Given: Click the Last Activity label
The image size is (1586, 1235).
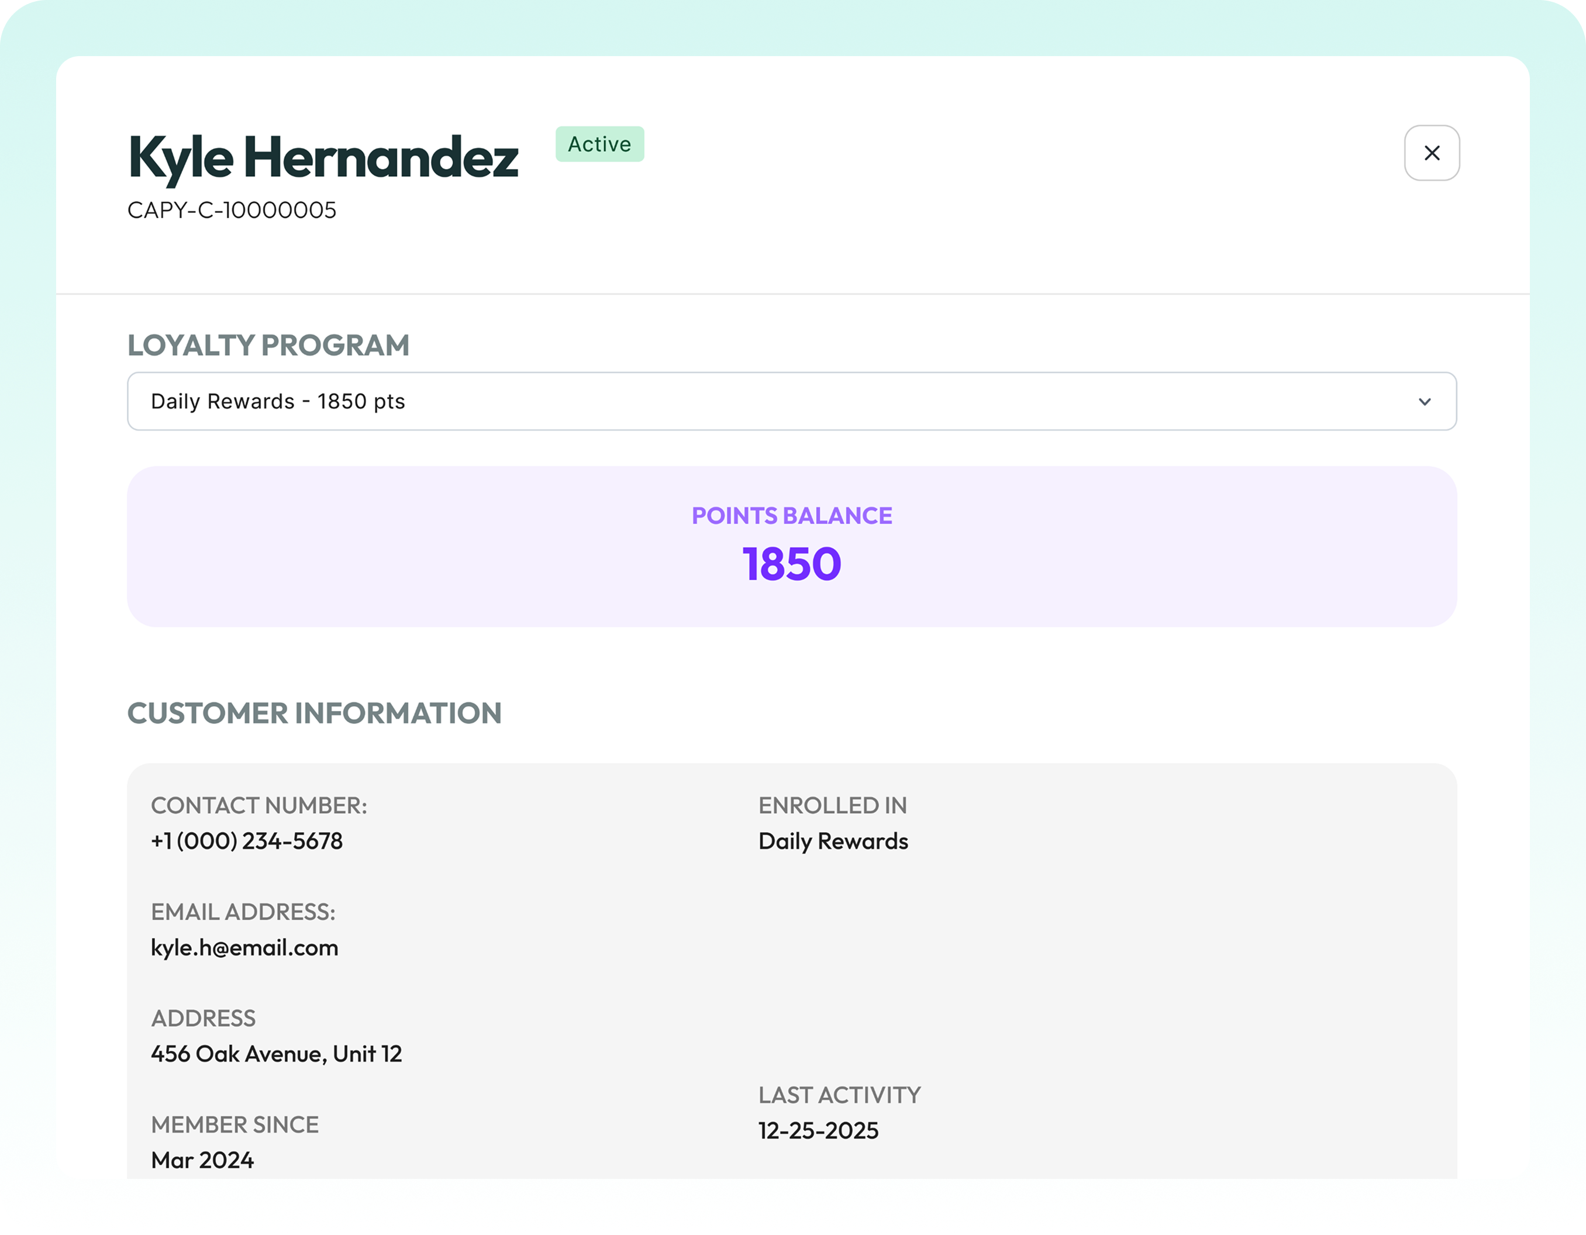Looking at the screenshot, I should (x=839, y=1095).
